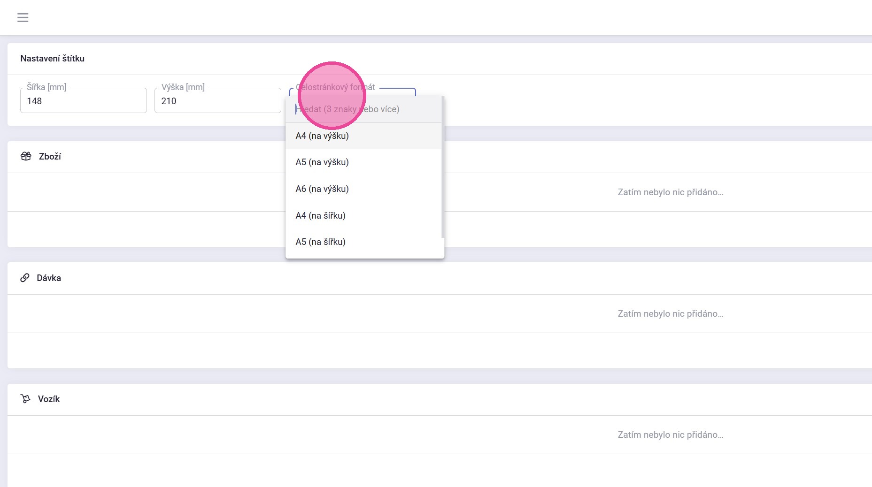Click the Vozík cart icon
Screen dimensions: 872x487
[x=25, y=399]
